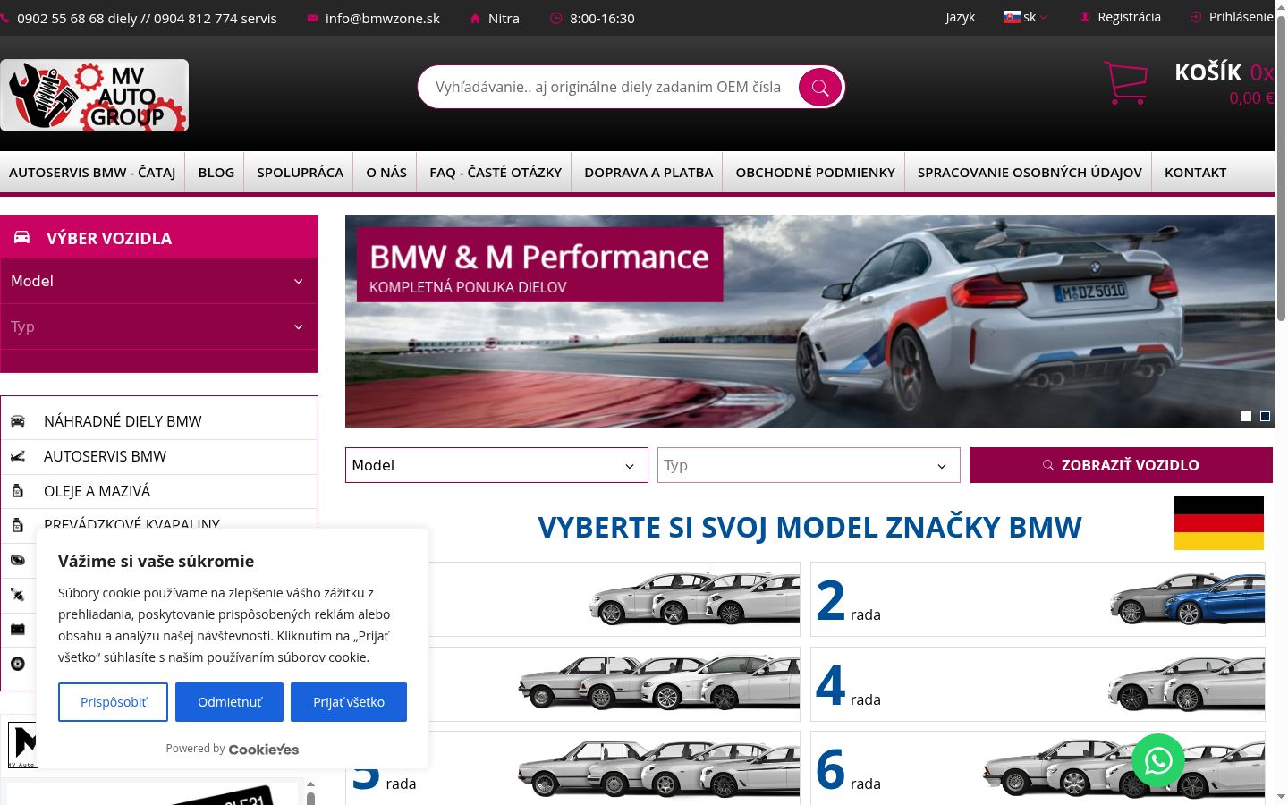Click the house icon beside Nitra

(x=475, y=18)
